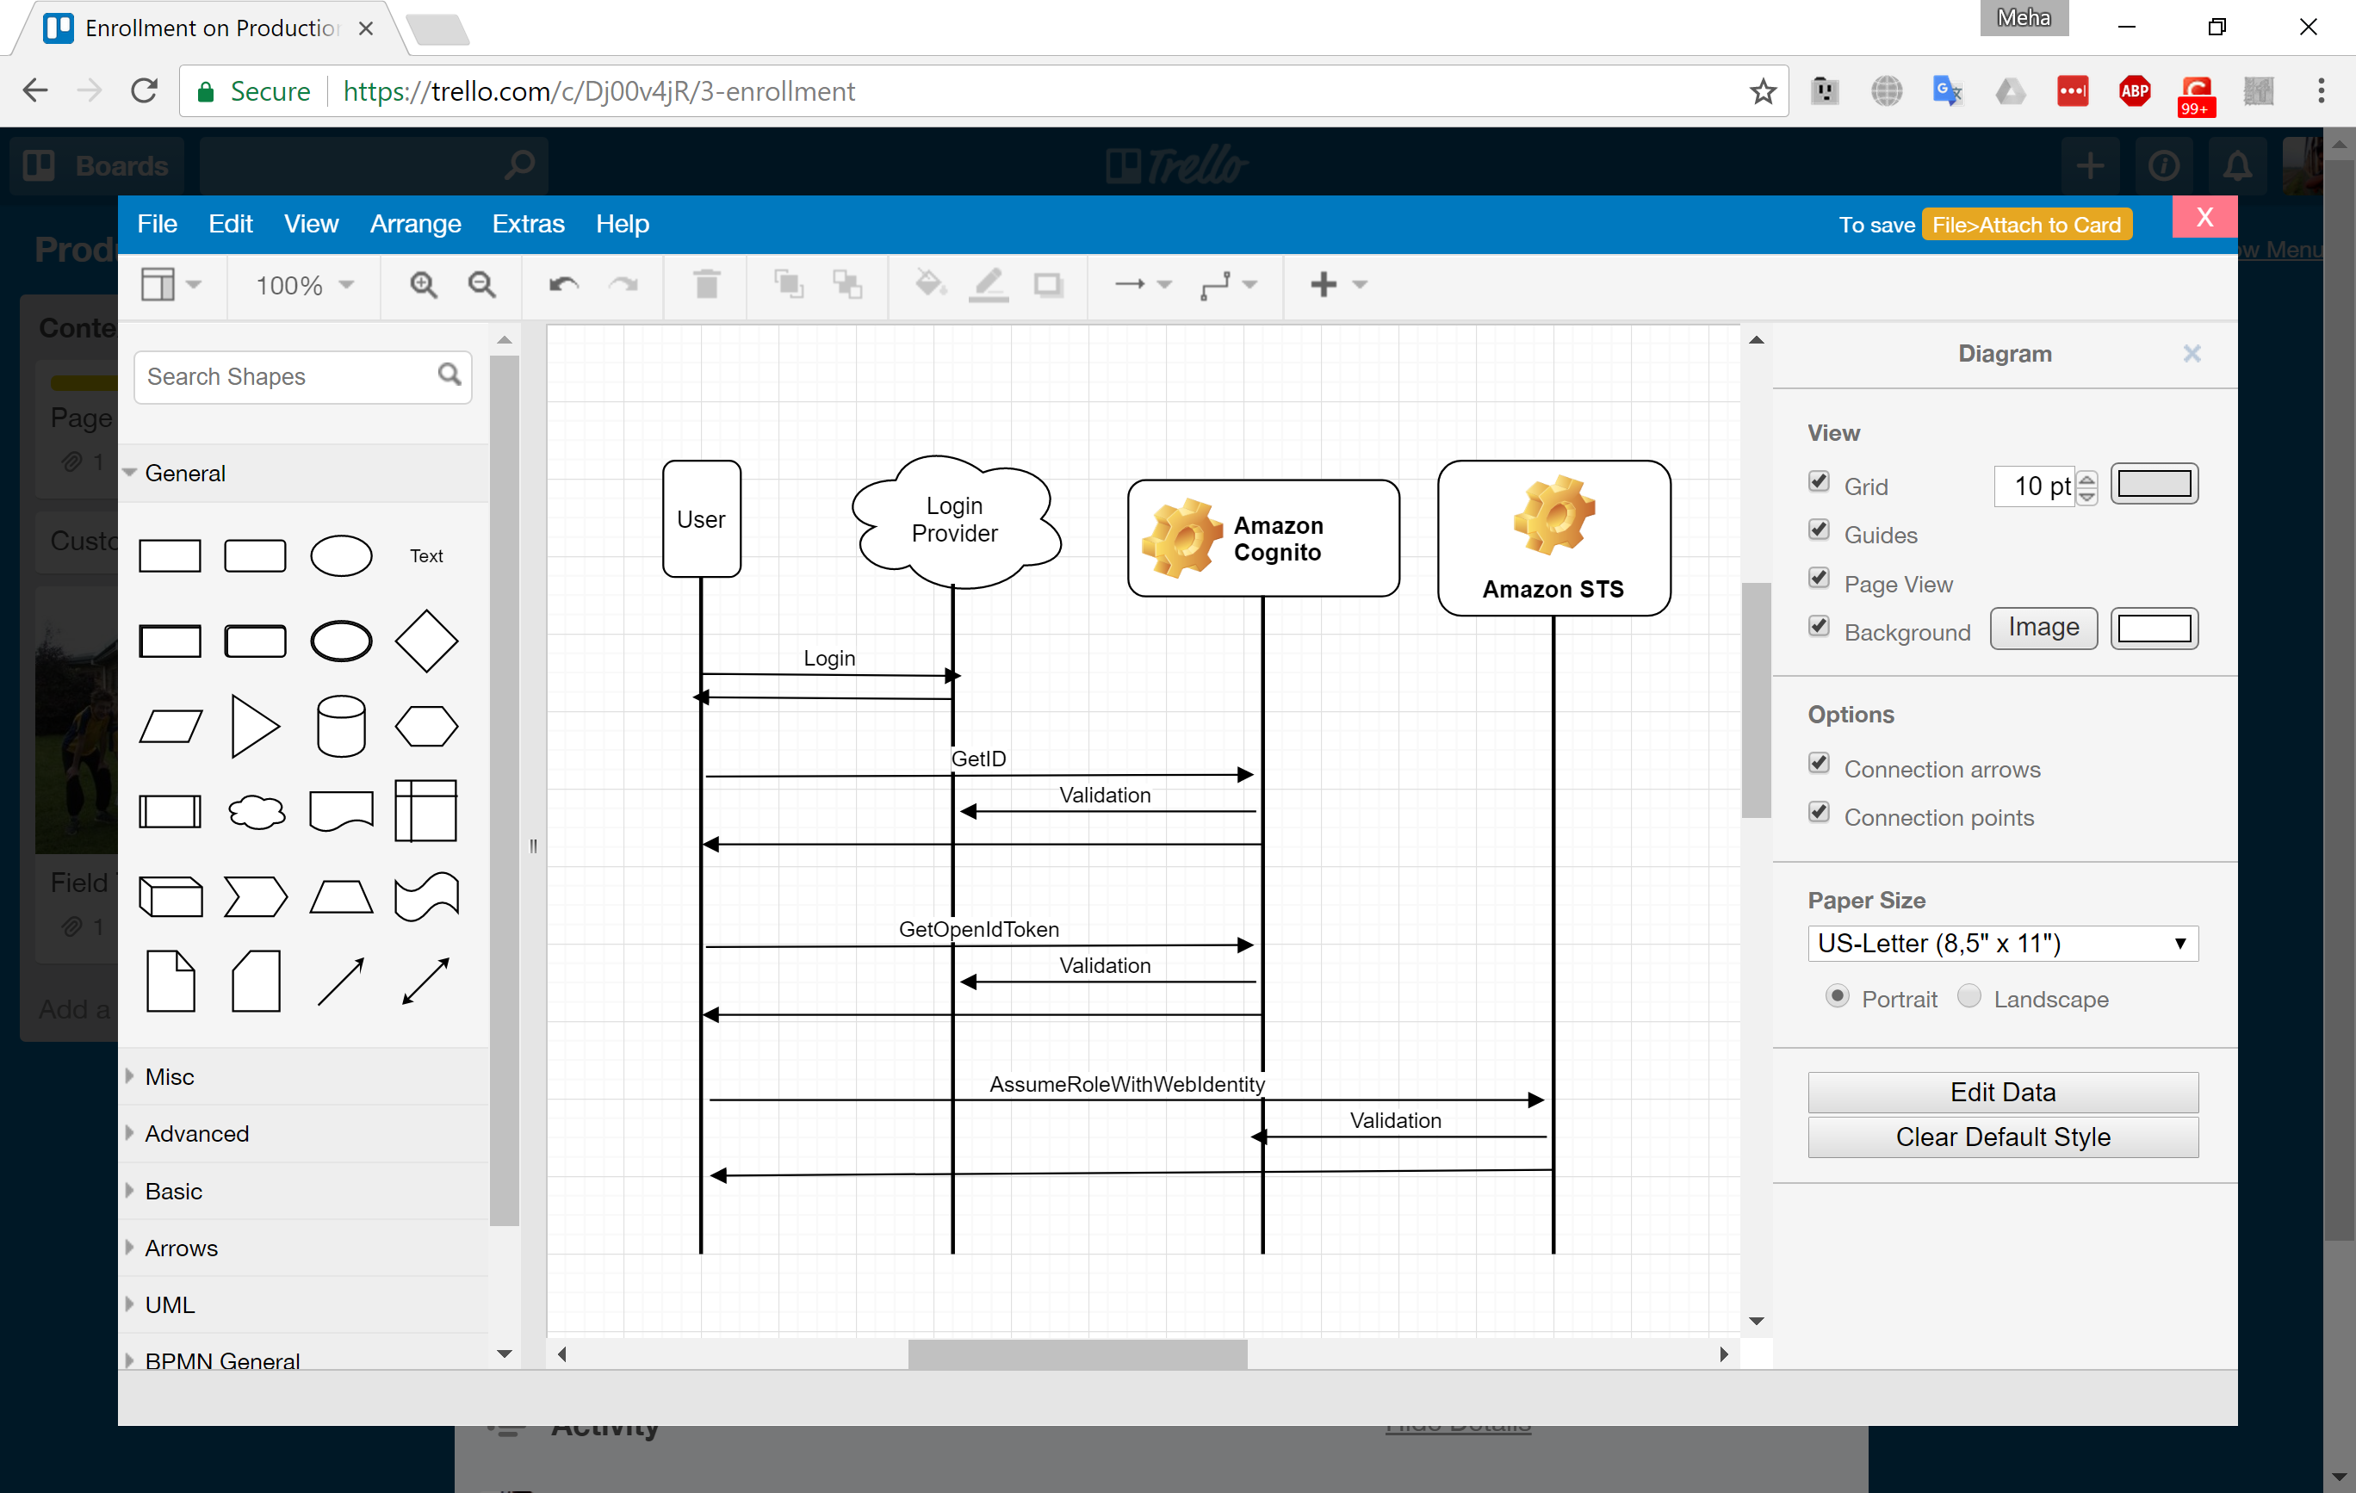Open the Paper Size dropdown
2356x1493 pixels.
point(2002,943)
